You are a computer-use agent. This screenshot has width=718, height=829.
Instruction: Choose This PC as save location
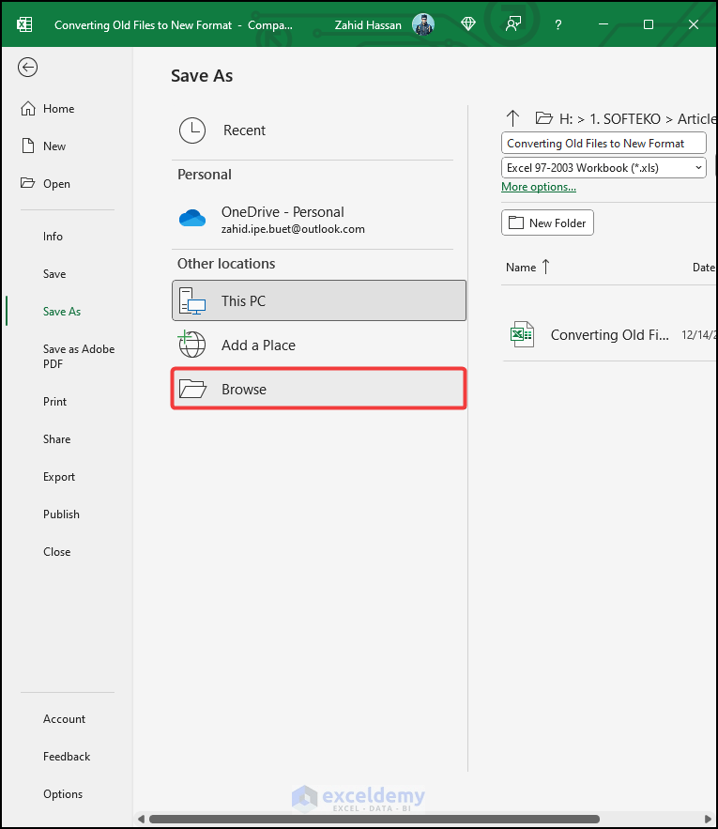coord(244,301)
